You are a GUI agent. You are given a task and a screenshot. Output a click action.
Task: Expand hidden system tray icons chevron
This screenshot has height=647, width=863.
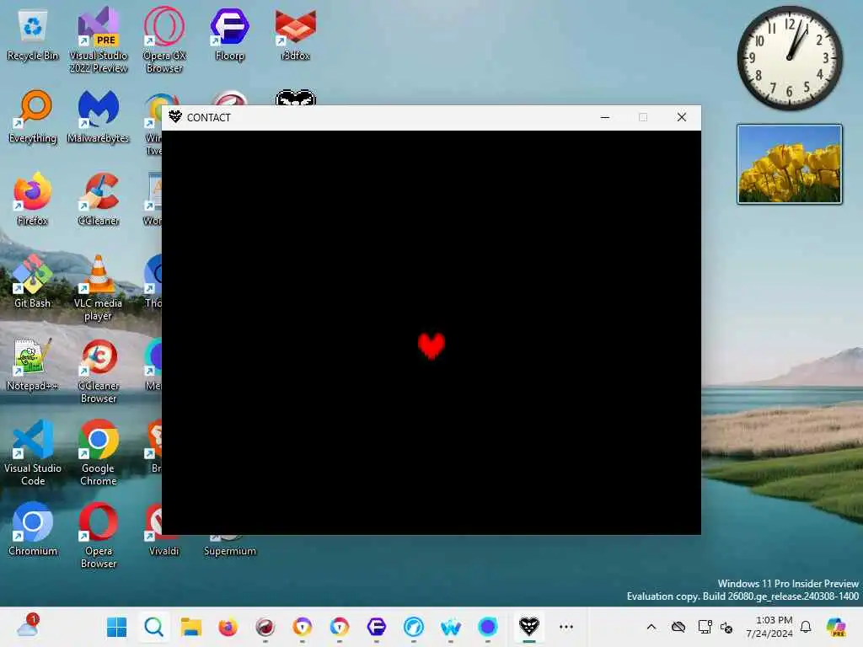point(651,627)
